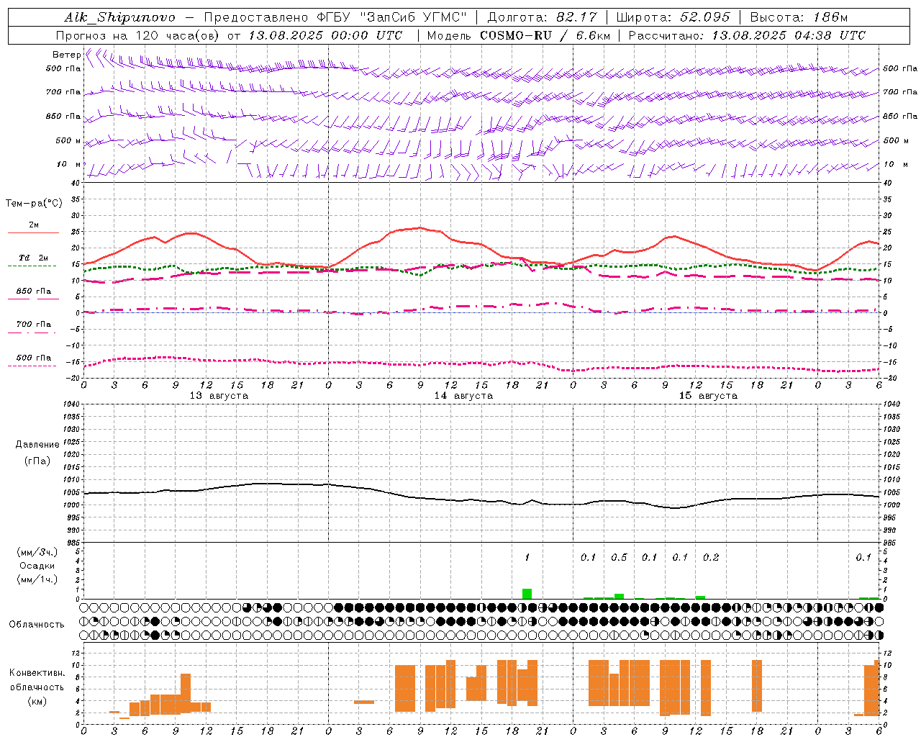Click the Облачность cloud cover label

37,624
